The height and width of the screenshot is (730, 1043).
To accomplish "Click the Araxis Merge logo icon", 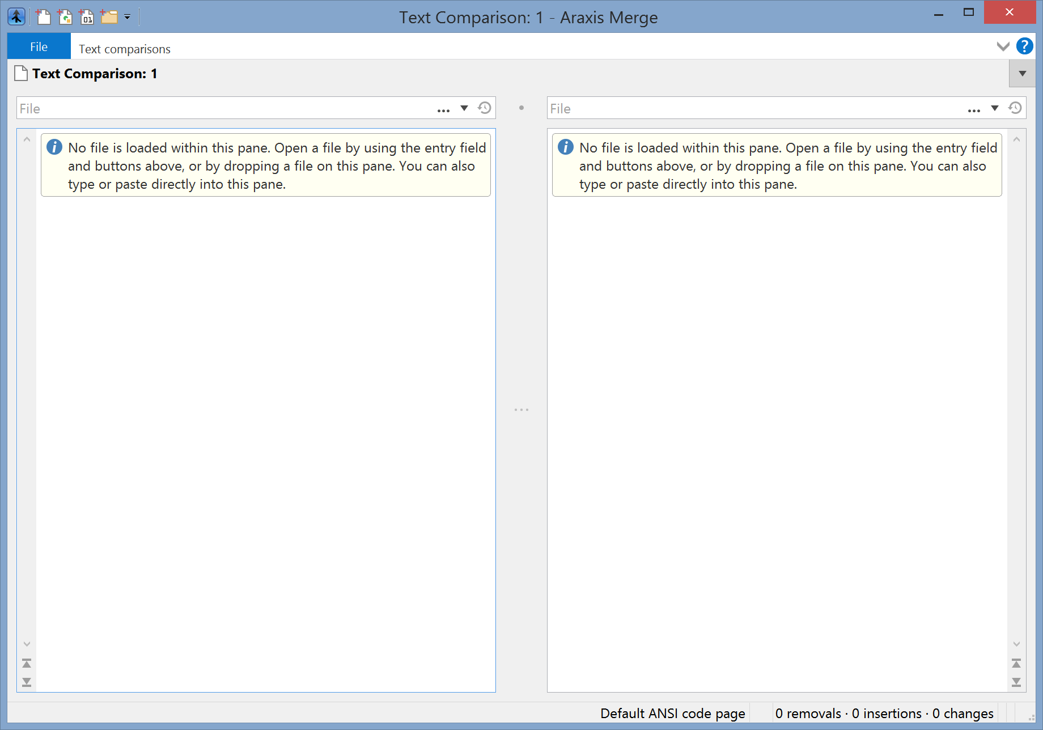I will coord(16,16).
